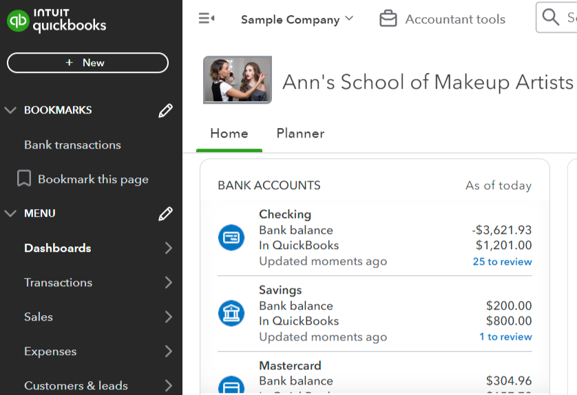Click the Mastercard bank balance $304.96
This screenshot has height=395, width=577.
point(509,381)
